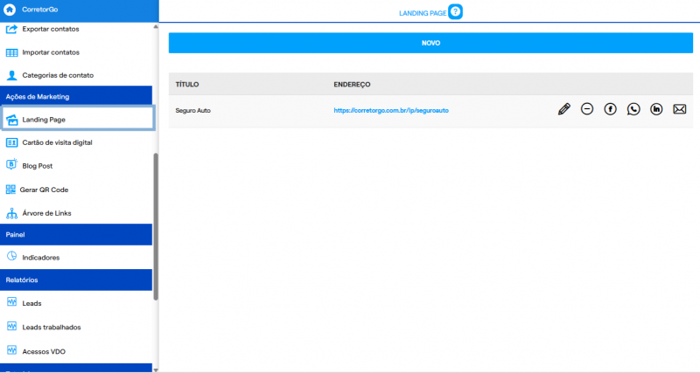Viewport: 700px width, 373px height.
Task: Click the Categorias de contato person icon
Action: coord(11,75)
